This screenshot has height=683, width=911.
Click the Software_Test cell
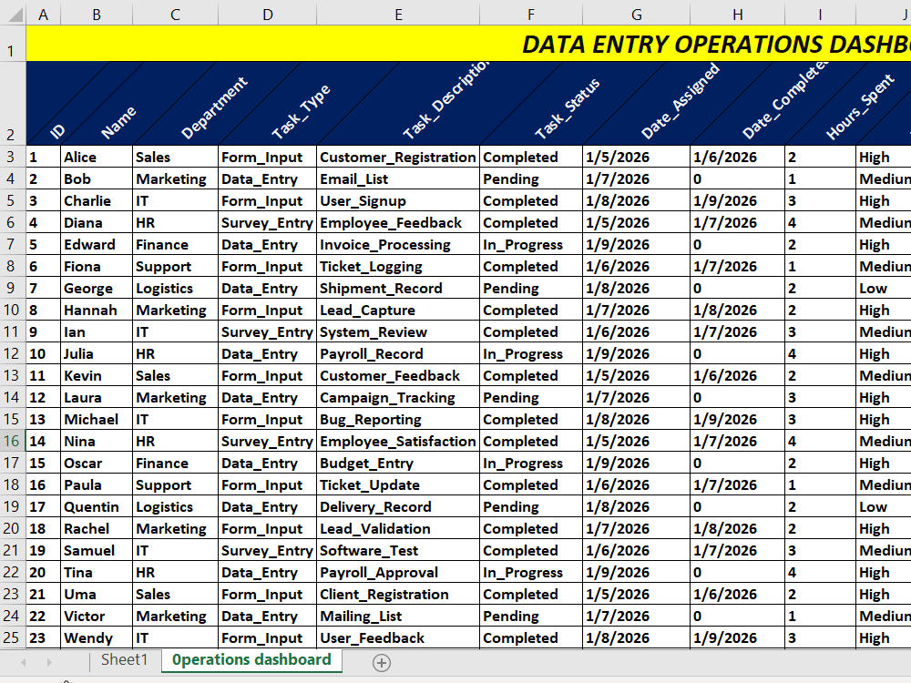point(398,550)
